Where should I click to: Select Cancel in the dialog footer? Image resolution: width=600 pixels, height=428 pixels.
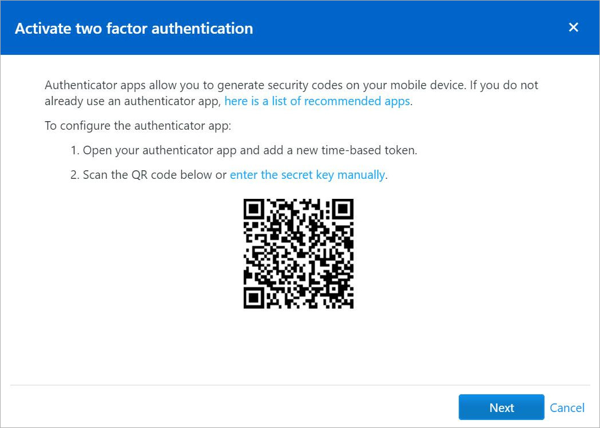coord(567,407)
